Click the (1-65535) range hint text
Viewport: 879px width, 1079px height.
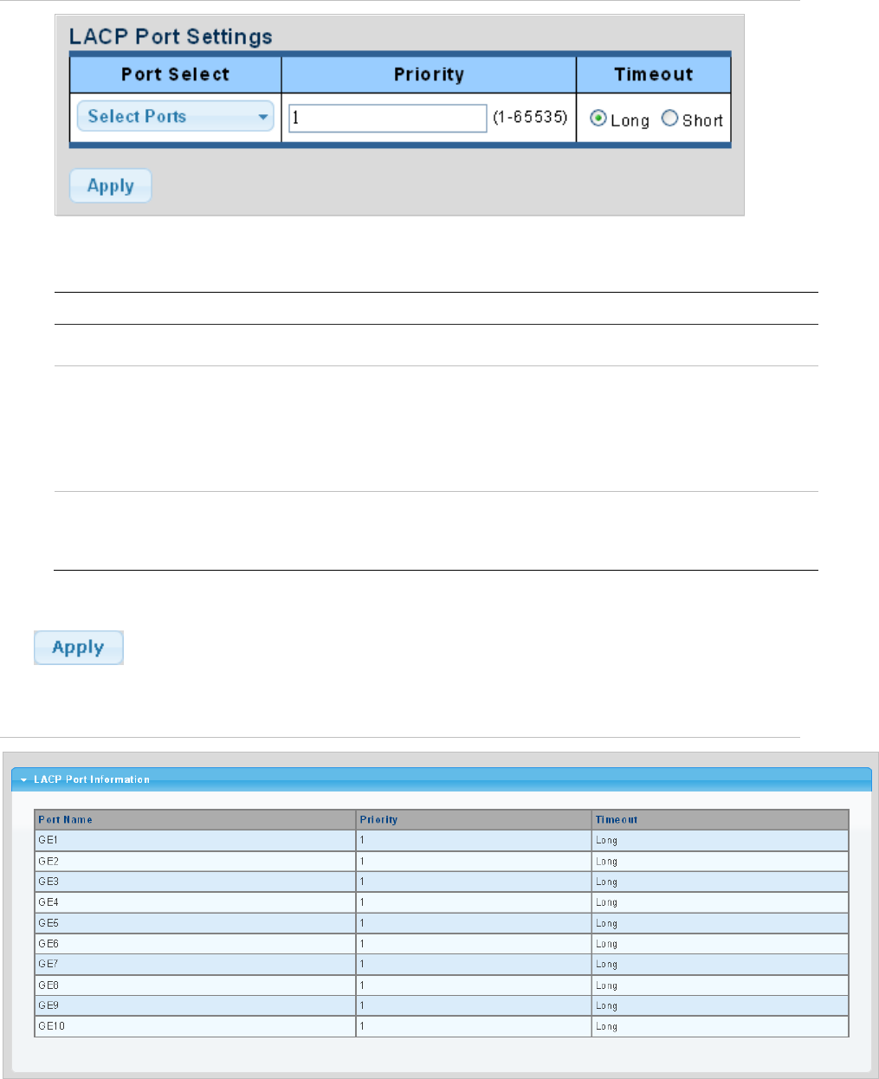pos(530,117)
